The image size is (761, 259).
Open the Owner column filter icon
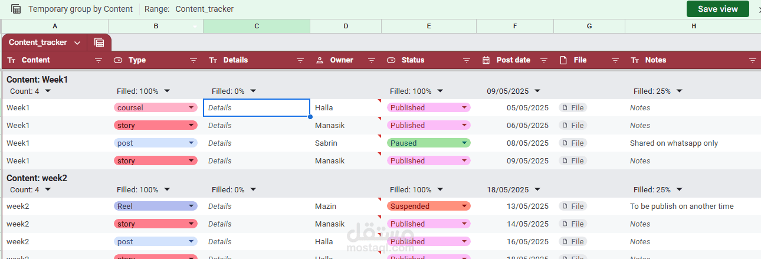tap(372, 60)
